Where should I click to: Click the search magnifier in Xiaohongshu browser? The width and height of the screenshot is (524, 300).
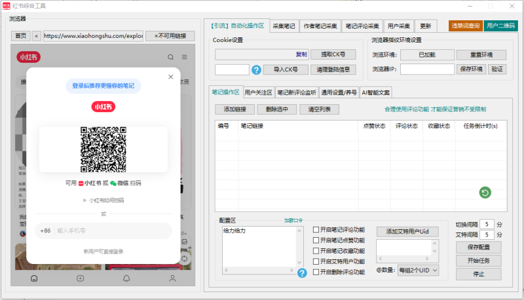click(x=170, y=57)
